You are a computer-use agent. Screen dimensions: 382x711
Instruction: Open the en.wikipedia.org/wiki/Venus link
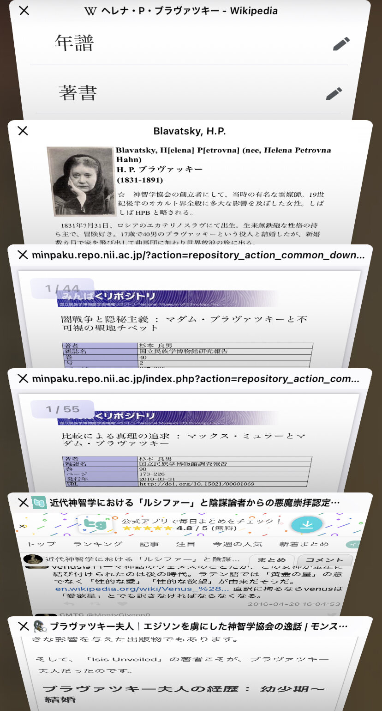(x=142, y=589)
